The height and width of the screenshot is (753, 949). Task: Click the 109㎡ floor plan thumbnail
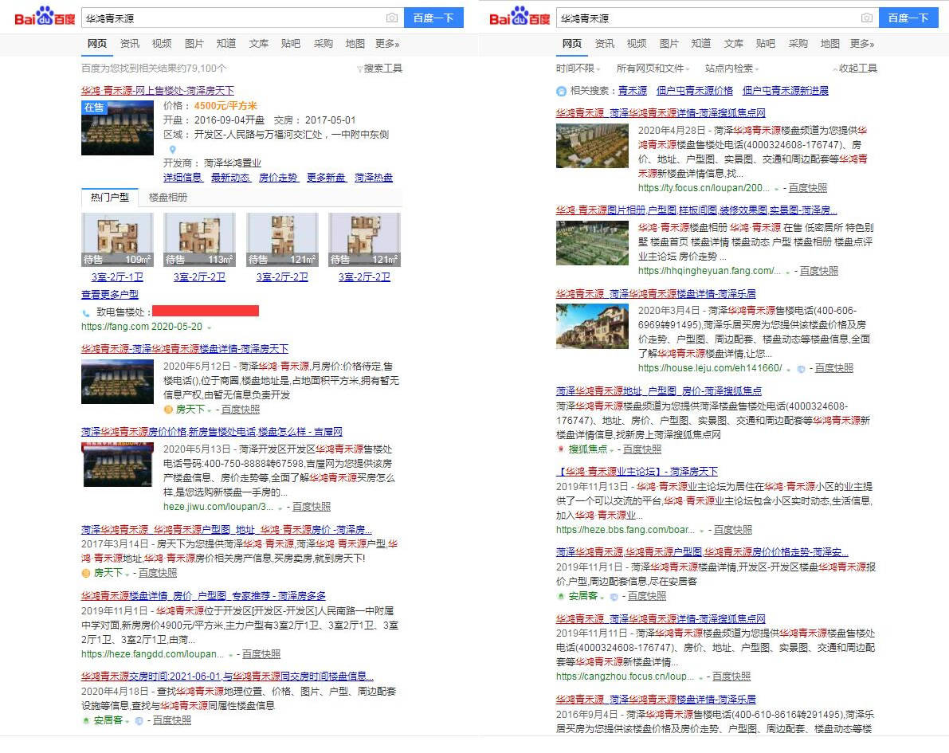(117, 240)
